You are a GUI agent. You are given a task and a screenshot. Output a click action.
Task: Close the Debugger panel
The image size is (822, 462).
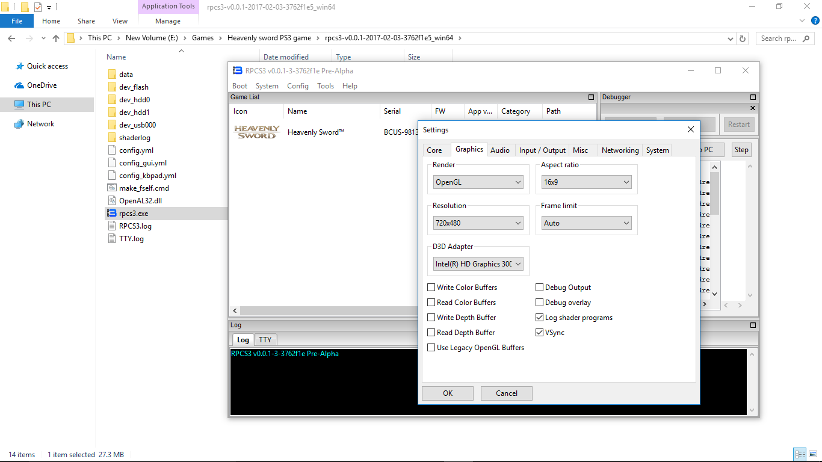[752, 108]
